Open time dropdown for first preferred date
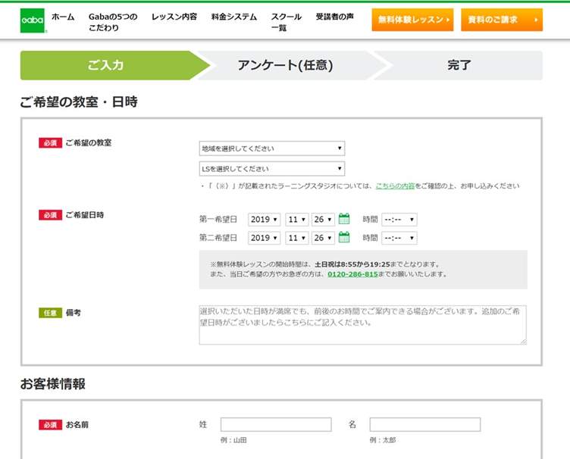The height and width of the screenshot is (459, 570). [x=399, y=220]
